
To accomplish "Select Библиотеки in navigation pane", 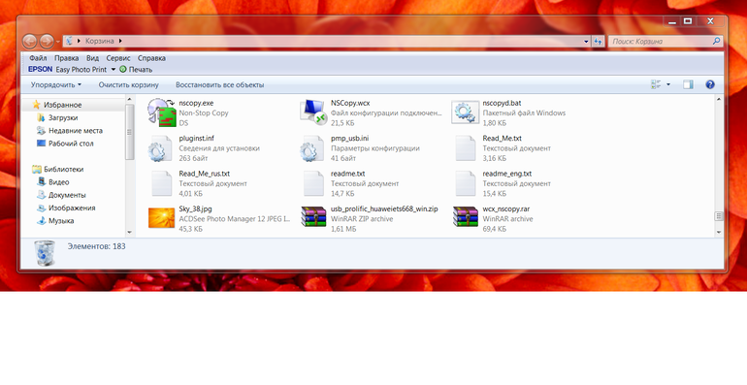I will (63, 169).
